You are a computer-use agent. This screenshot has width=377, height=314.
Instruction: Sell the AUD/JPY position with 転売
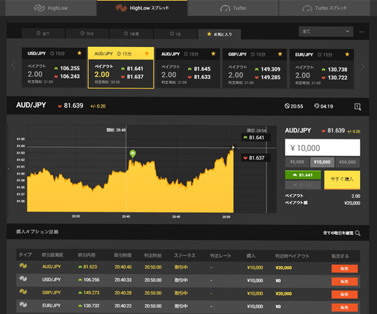(x=344, y=268)
